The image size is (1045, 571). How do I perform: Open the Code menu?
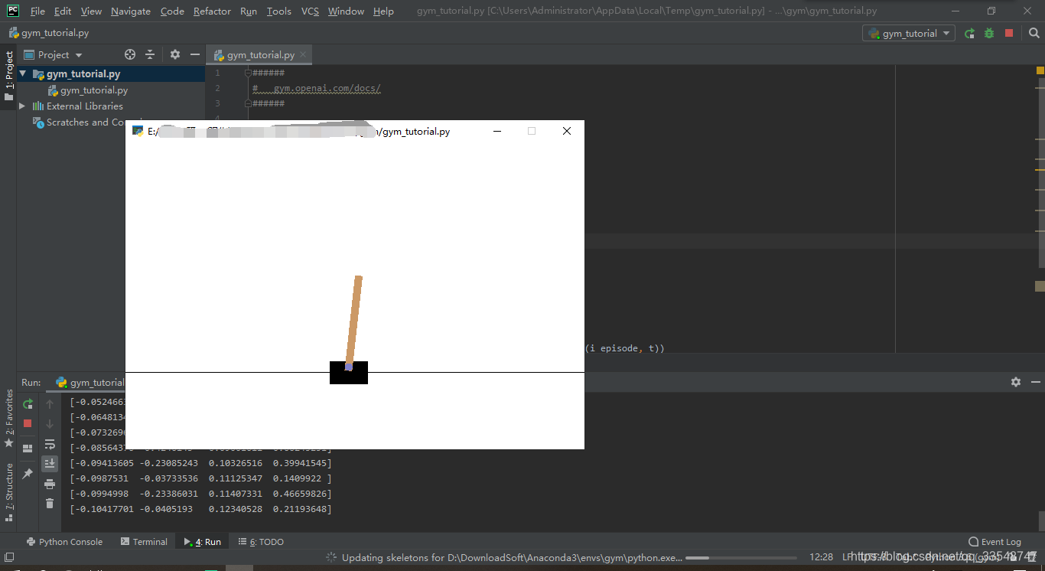172,11
